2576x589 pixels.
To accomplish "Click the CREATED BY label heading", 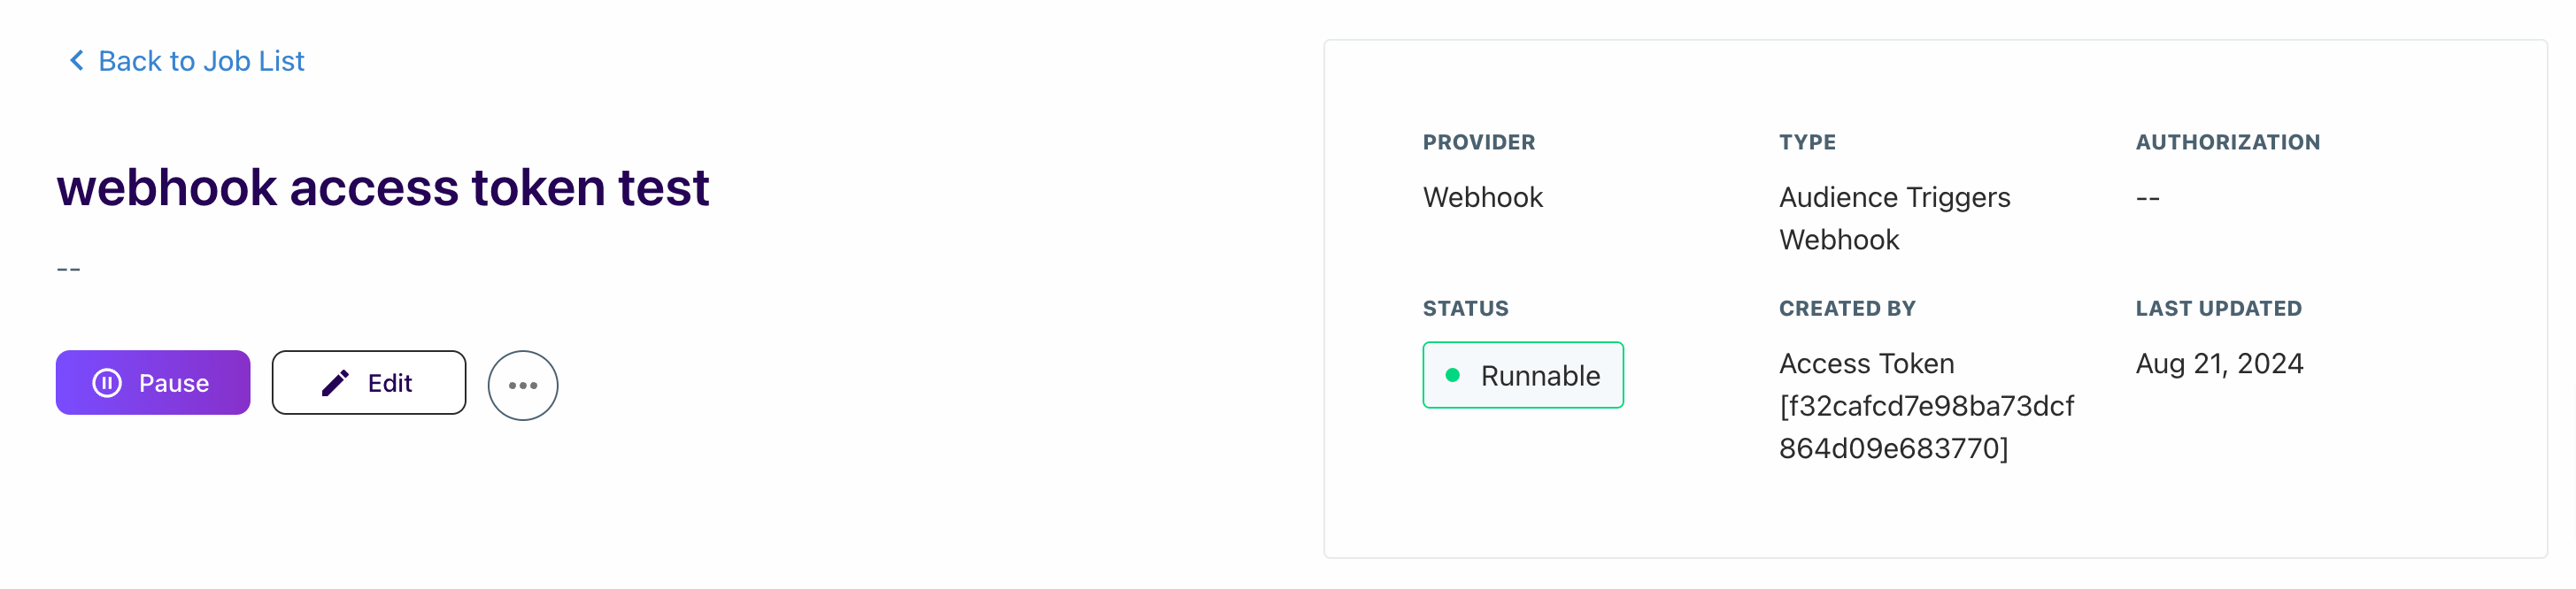I will pyautogui.click(x=1847, y=309).
